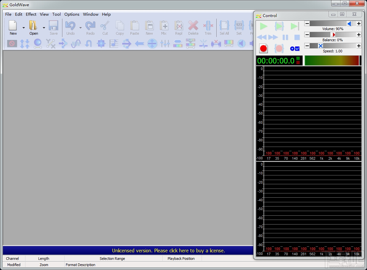The image size is (367, 270).
Task: Click the Volume slider speaker handle
Action: 349,24
